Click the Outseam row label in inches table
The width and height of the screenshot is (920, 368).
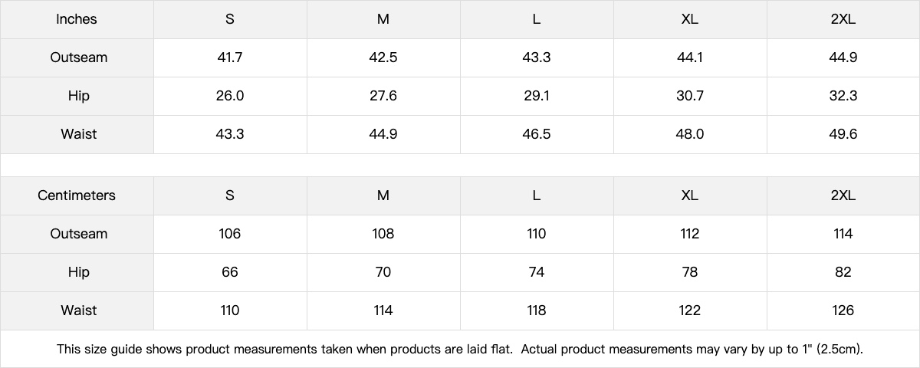tap(78, 58)
